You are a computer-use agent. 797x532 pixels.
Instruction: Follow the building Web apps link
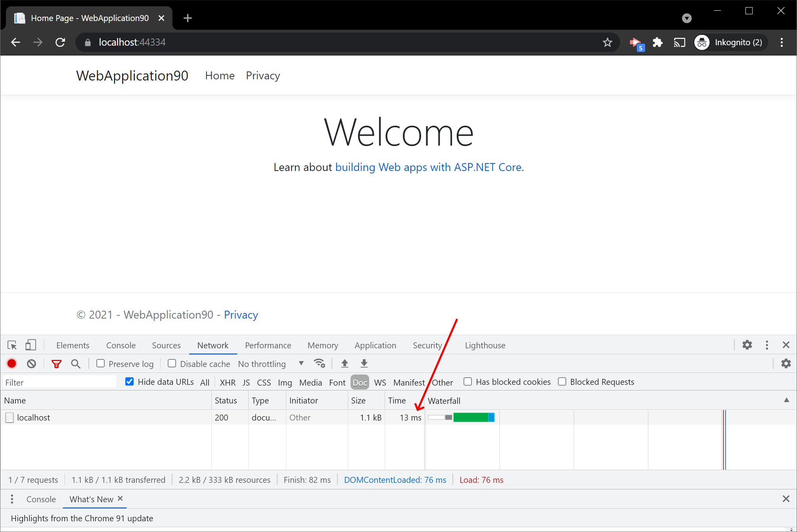(428, 167)
